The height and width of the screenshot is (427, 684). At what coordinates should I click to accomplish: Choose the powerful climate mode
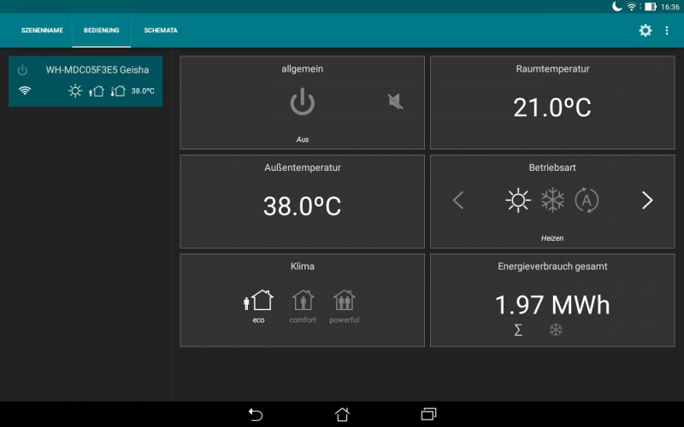pyautogui.click(x=344, y=306)
